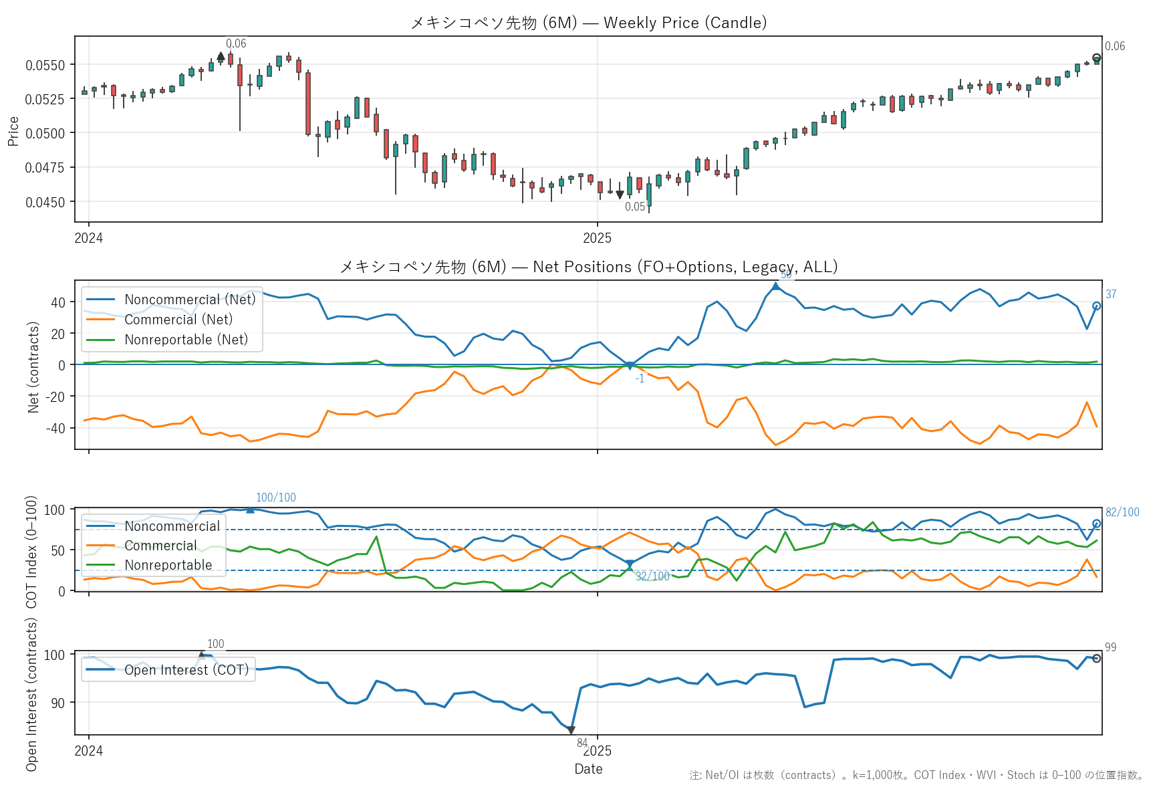Click the open interest low marker at 84
This screenshot has width=1155, height=789.
(x=571, y=730)
